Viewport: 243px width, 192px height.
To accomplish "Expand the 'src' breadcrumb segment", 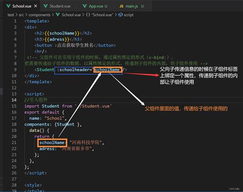I will click(21, 15).
